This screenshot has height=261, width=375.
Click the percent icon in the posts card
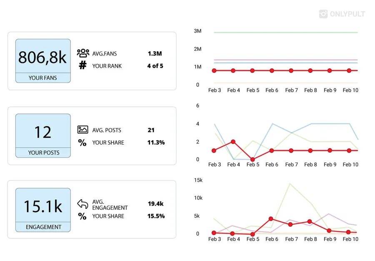click(82, 143)
